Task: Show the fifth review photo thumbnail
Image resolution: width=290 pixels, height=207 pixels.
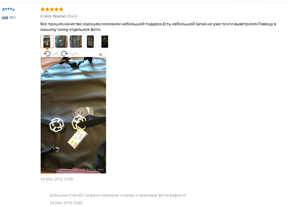Action: 105,42
